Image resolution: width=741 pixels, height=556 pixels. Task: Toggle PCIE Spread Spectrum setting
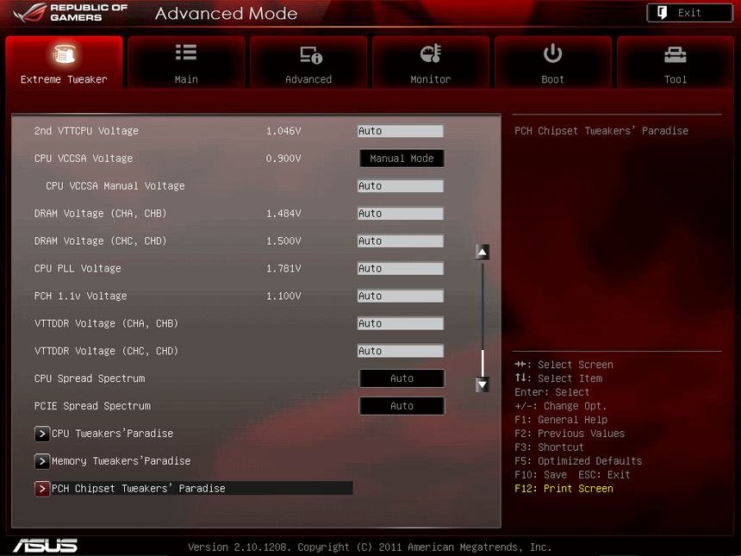pyautogui.click(x=402, y=405)
